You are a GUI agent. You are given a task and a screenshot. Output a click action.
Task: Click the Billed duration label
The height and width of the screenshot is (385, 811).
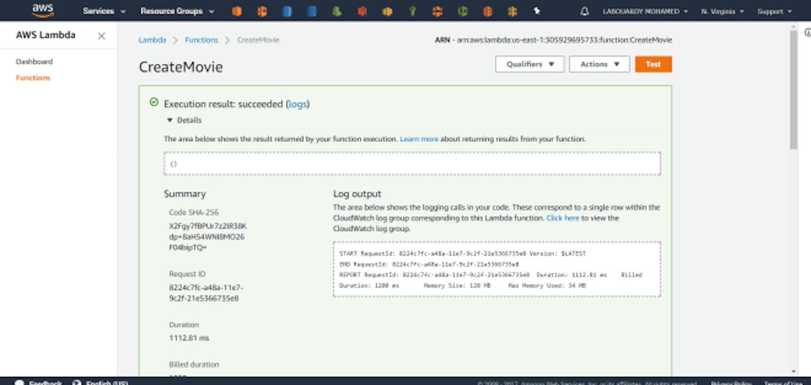194,364
